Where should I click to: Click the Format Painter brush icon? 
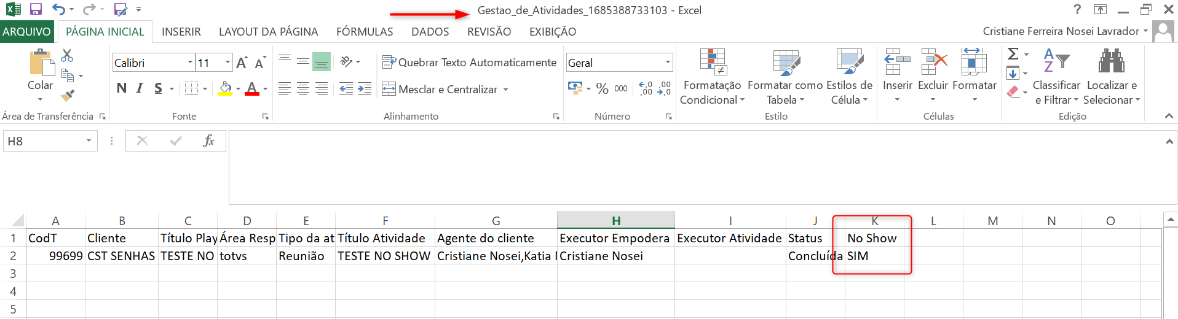tap(68, 95)
